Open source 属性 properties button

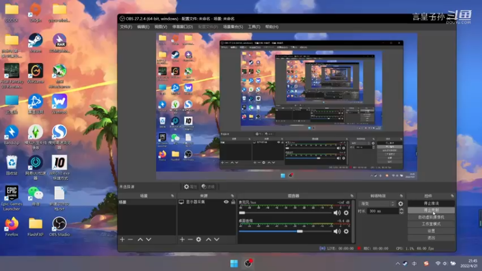190,187
